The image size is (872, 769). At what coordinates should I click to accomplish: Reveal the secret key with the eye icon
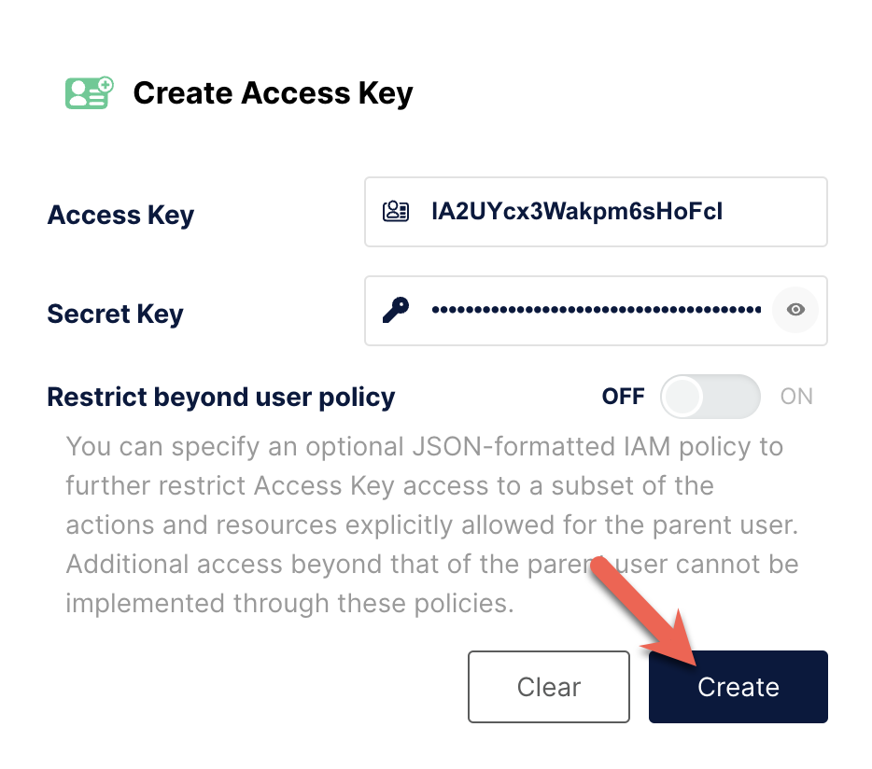[x=795, y=310]
